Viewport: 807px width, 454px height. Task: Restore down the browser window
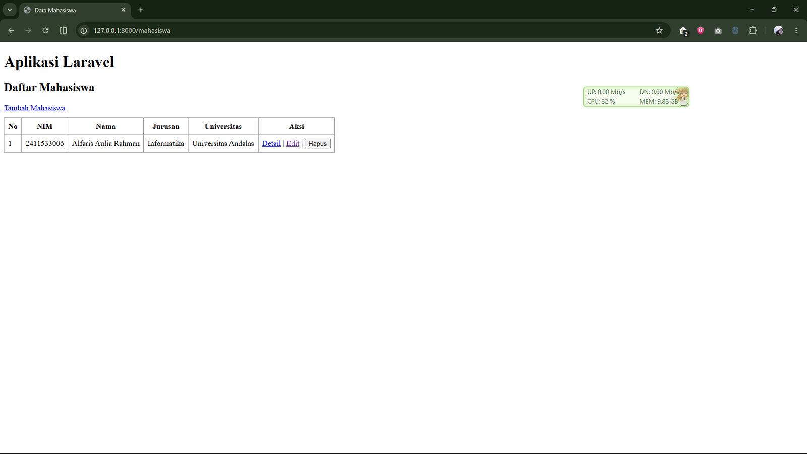click(774, 10)
